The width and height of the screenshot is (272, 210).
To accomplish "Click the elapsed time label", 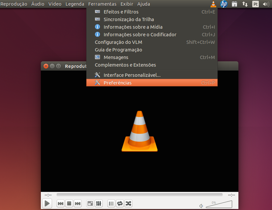I will coord(48,195).
